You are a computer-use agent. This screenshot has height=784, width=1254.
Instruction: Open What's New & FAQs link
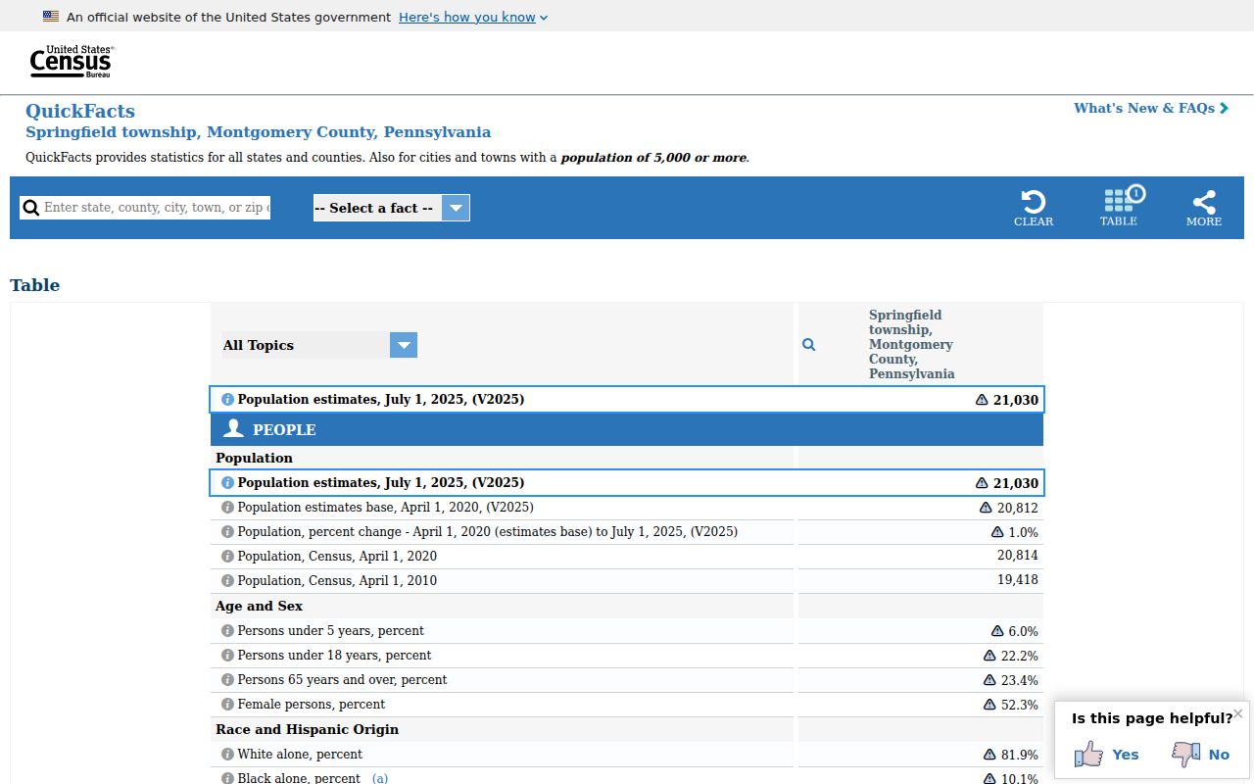tap(1151, 108)
